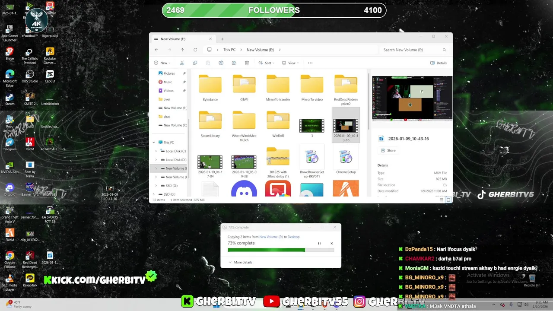Viewport: 553px width, 311px height.
Task: Click Share button in details pane
Action: pos(388,150)
